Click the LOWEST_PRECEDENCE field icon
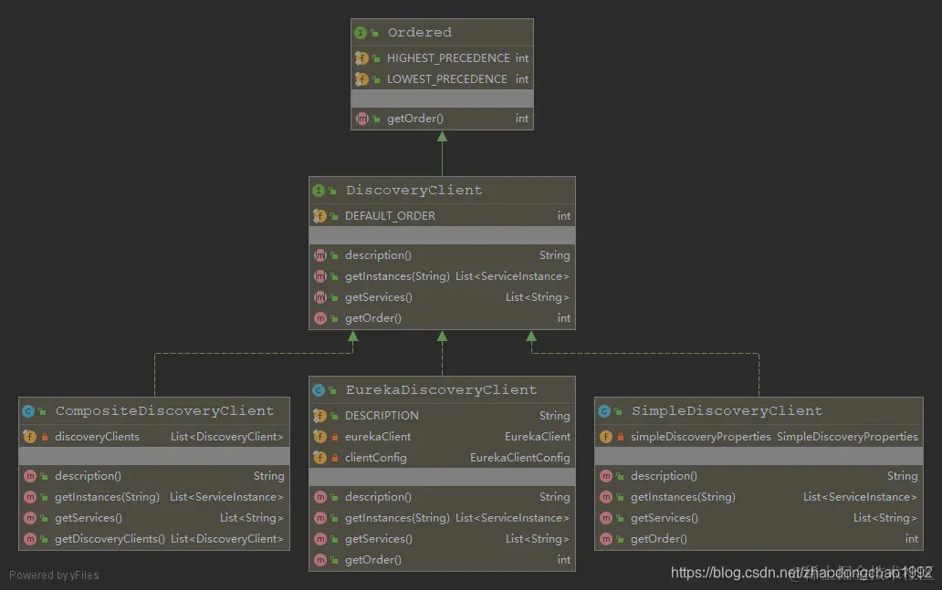 pyautogui.click(x=361, y=79)
